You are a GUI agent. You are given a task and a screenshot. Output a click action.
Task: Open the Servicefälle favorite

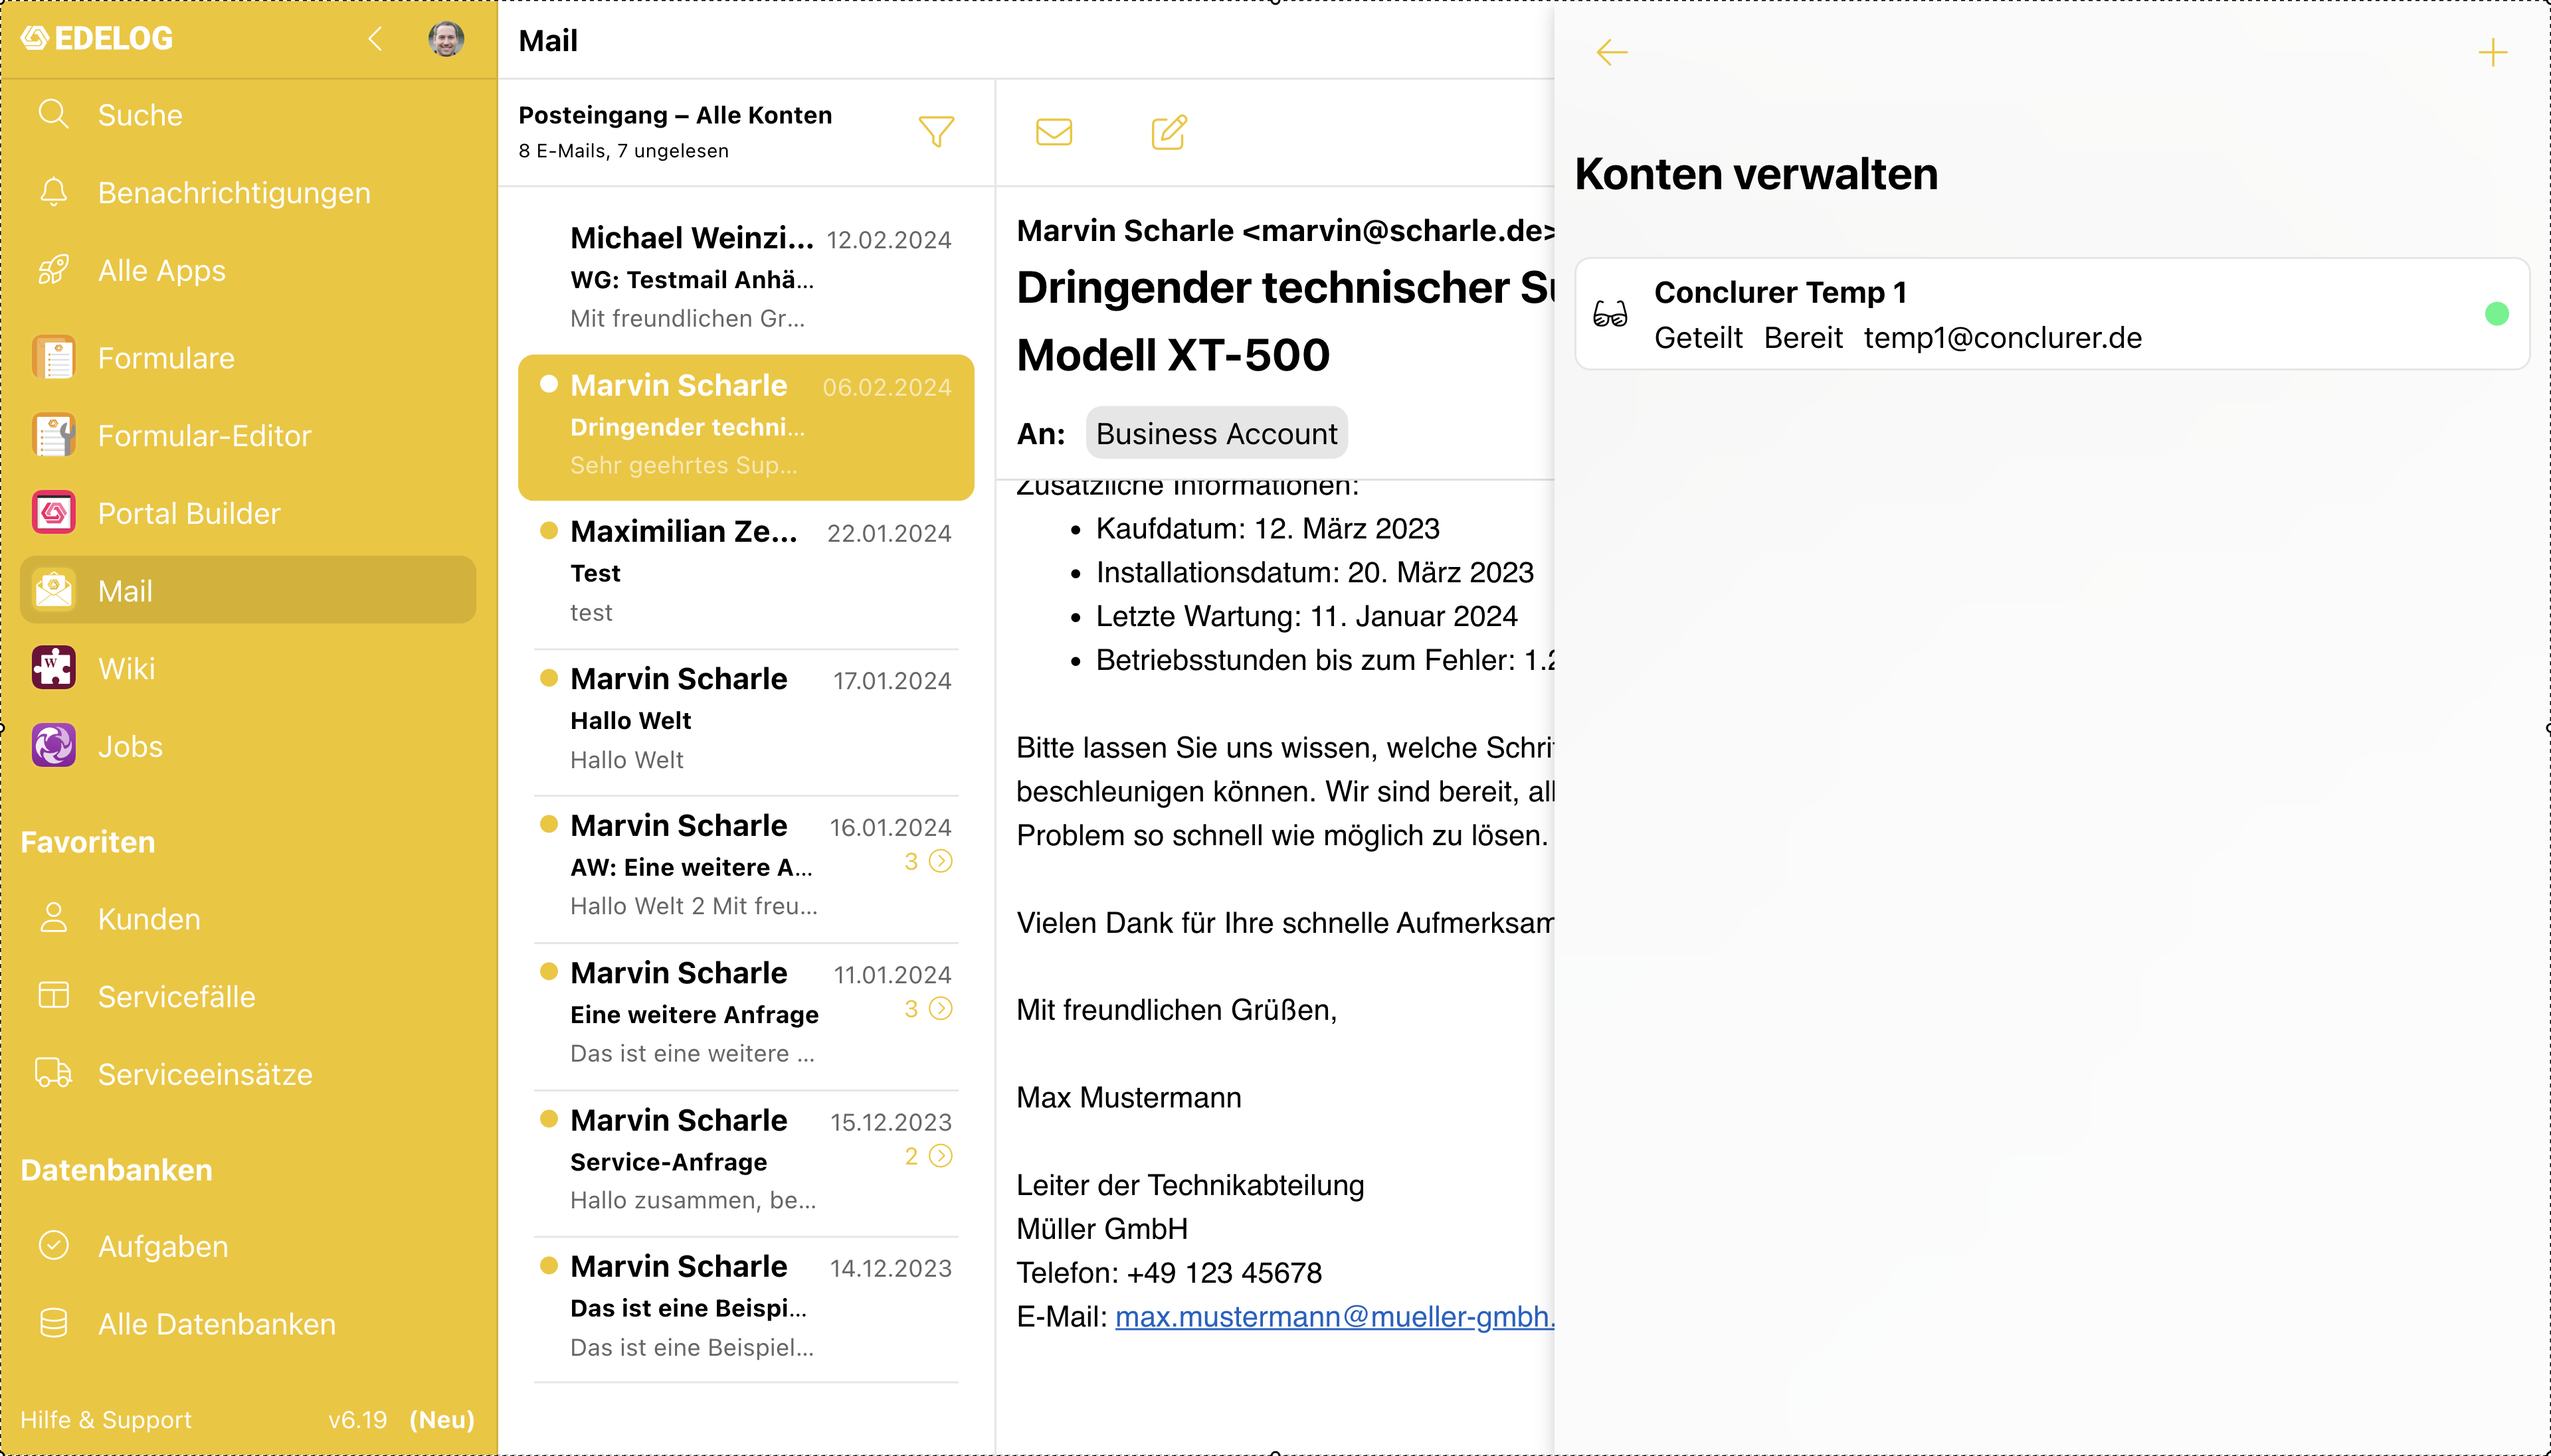(248, 996)
